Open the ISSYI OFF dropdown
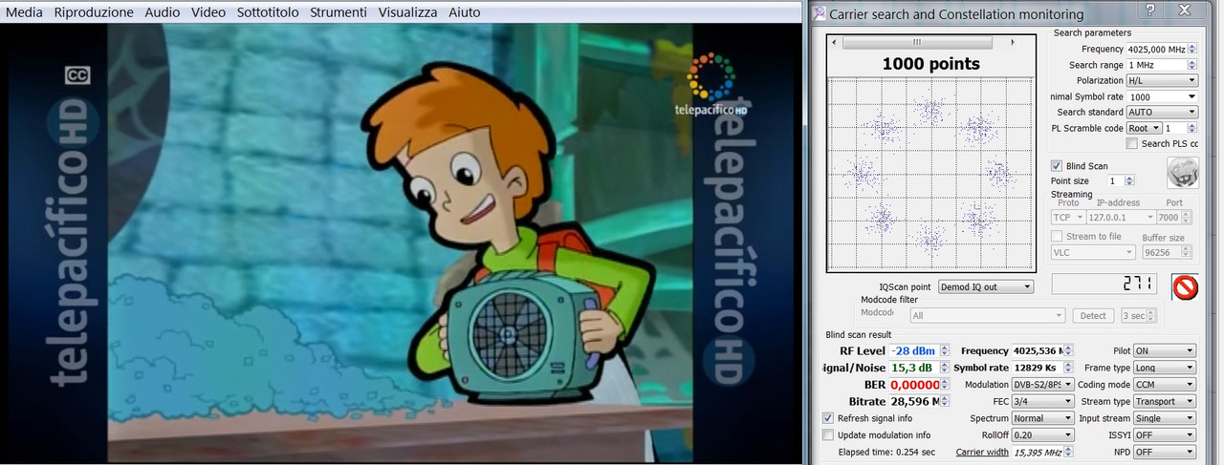The image size is (1224, 465). [1165, 434]
